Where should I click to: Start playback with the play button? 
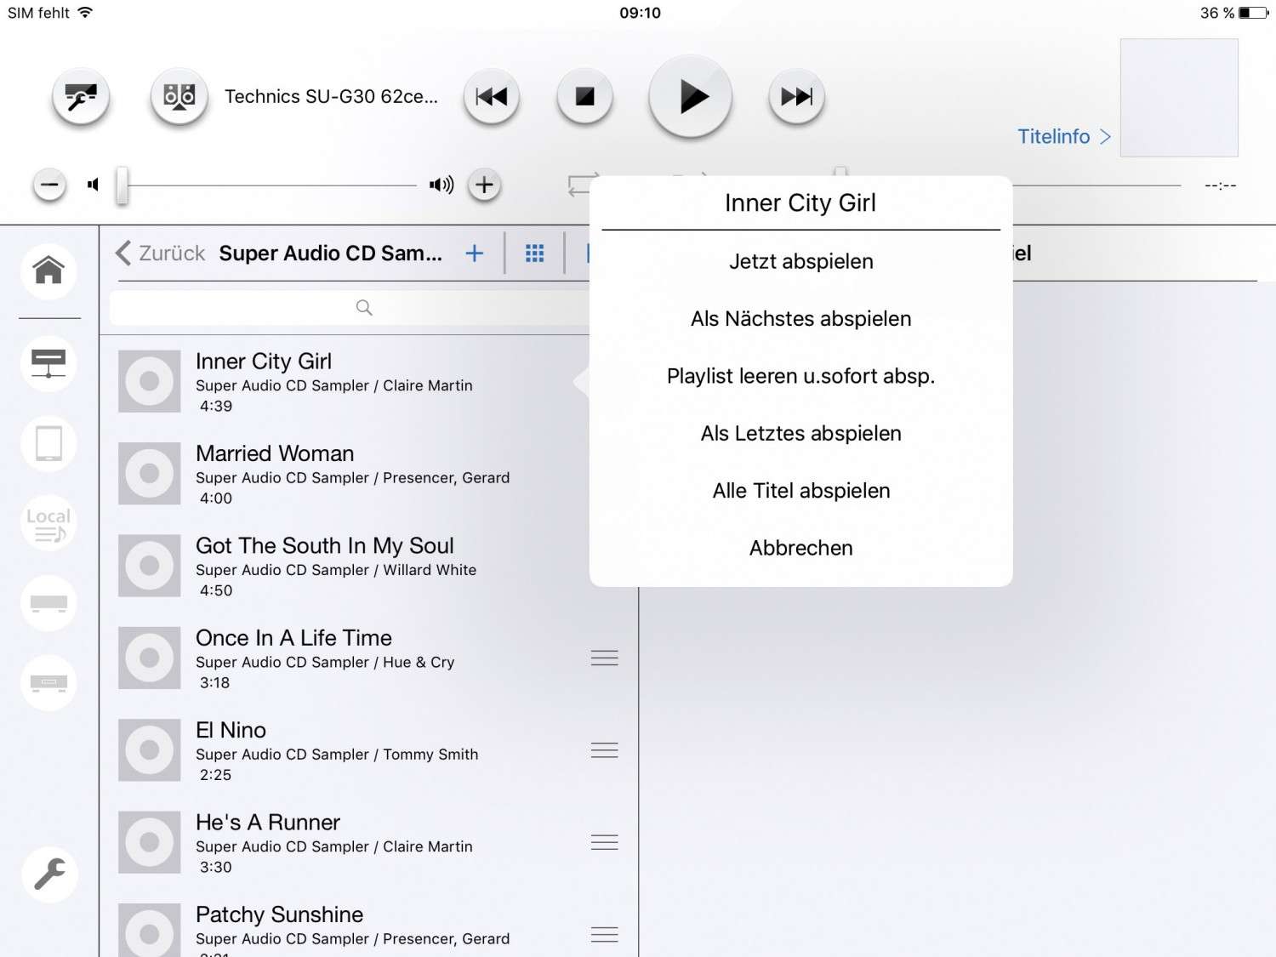coord(691,97)
